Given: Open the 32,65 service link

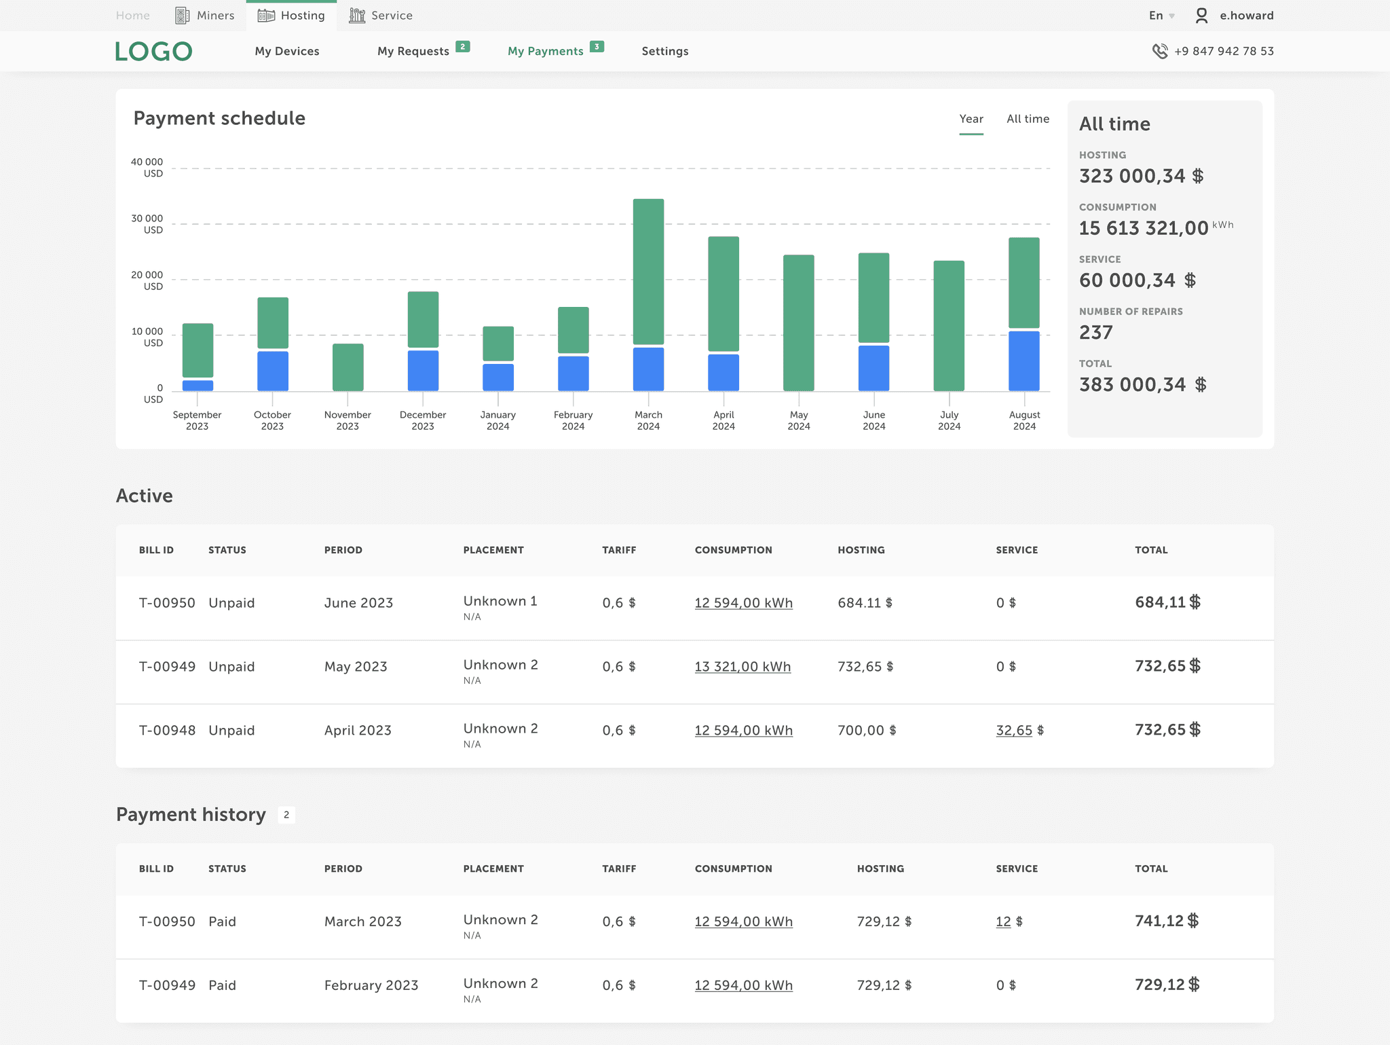Looking at the screenshot, I should click(x=1013, y=731).
